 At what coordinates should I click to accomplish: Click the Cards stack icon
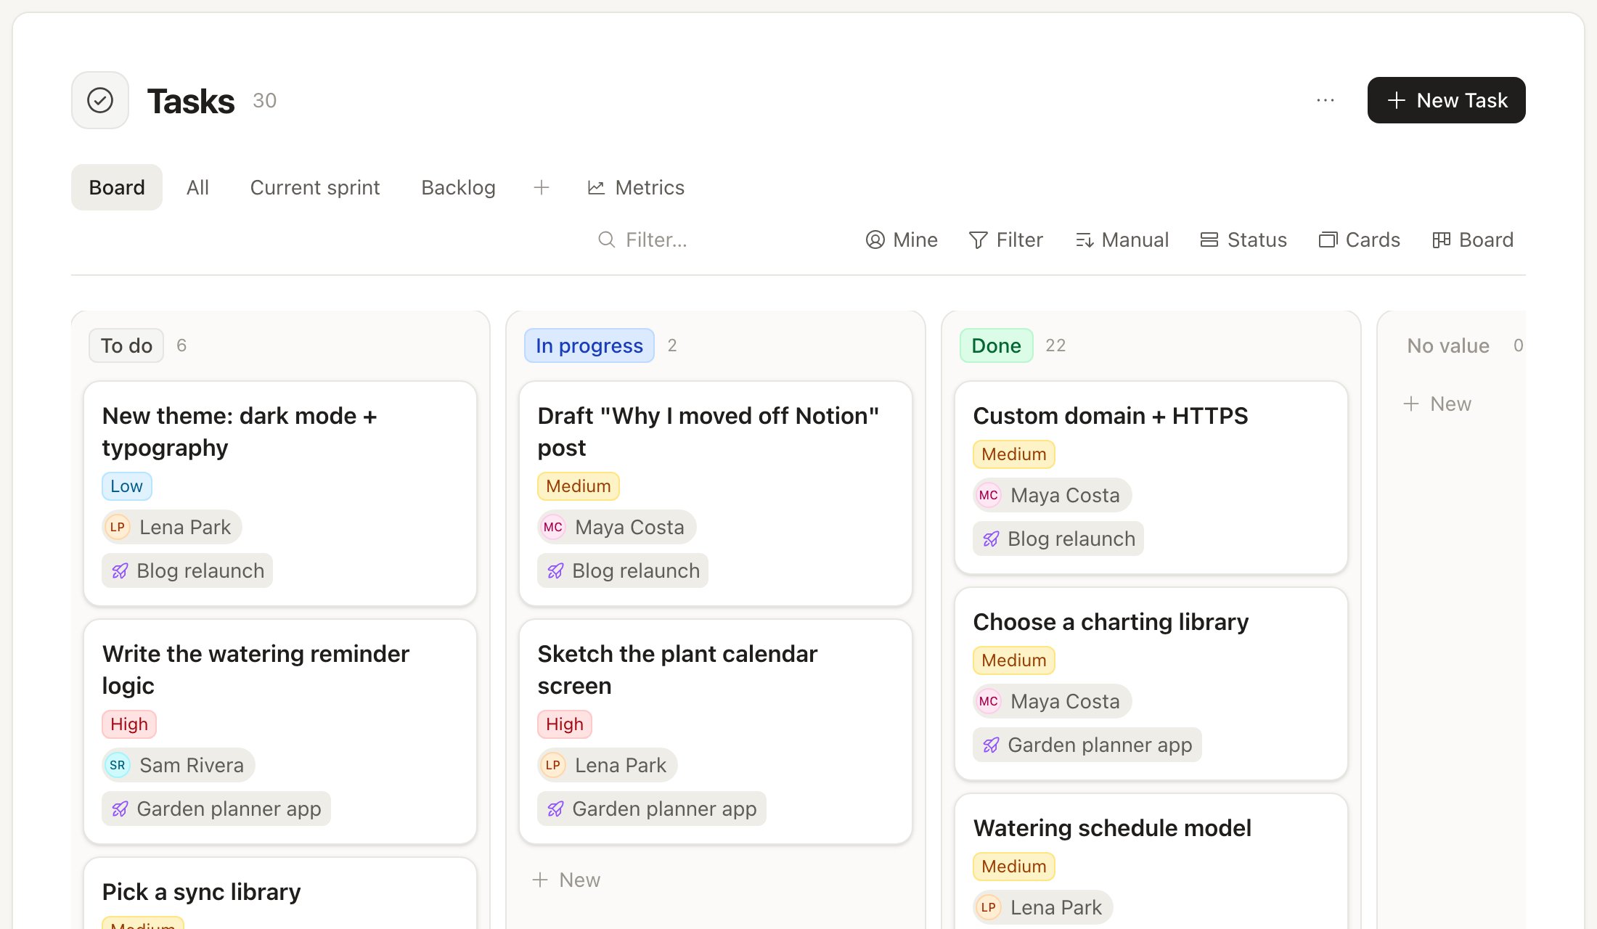1328,240
